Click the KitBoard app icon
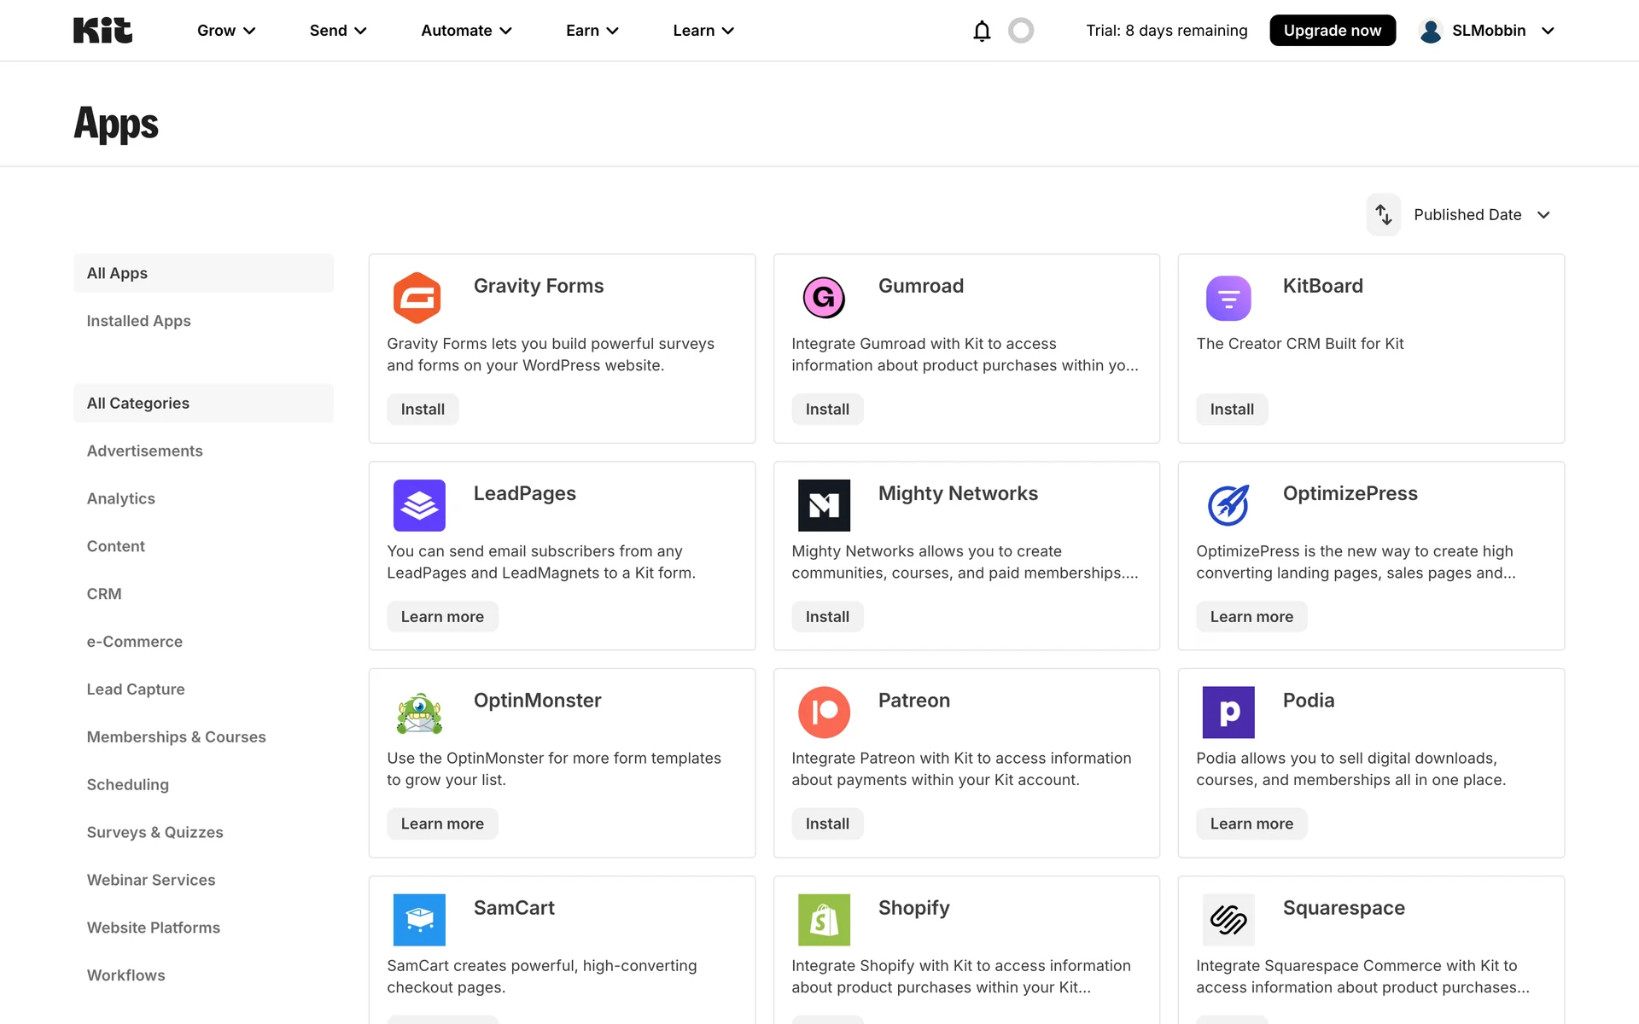The width and height of the screenshot is (1639, 1024). click(x=1228, y=298)
